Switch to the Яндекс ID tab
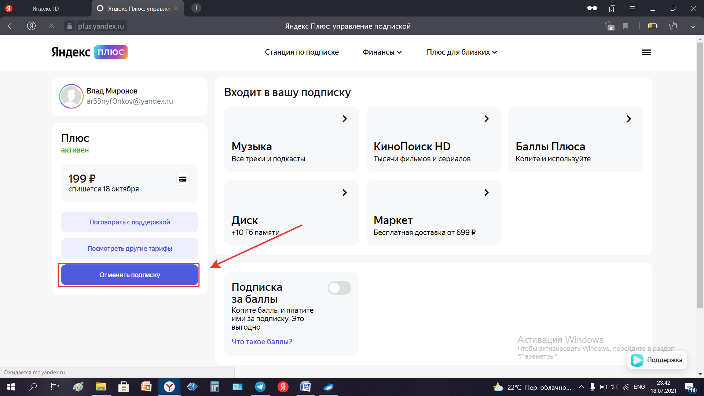The width and height of the screenshot is (704, 396). tap(45, 8)
